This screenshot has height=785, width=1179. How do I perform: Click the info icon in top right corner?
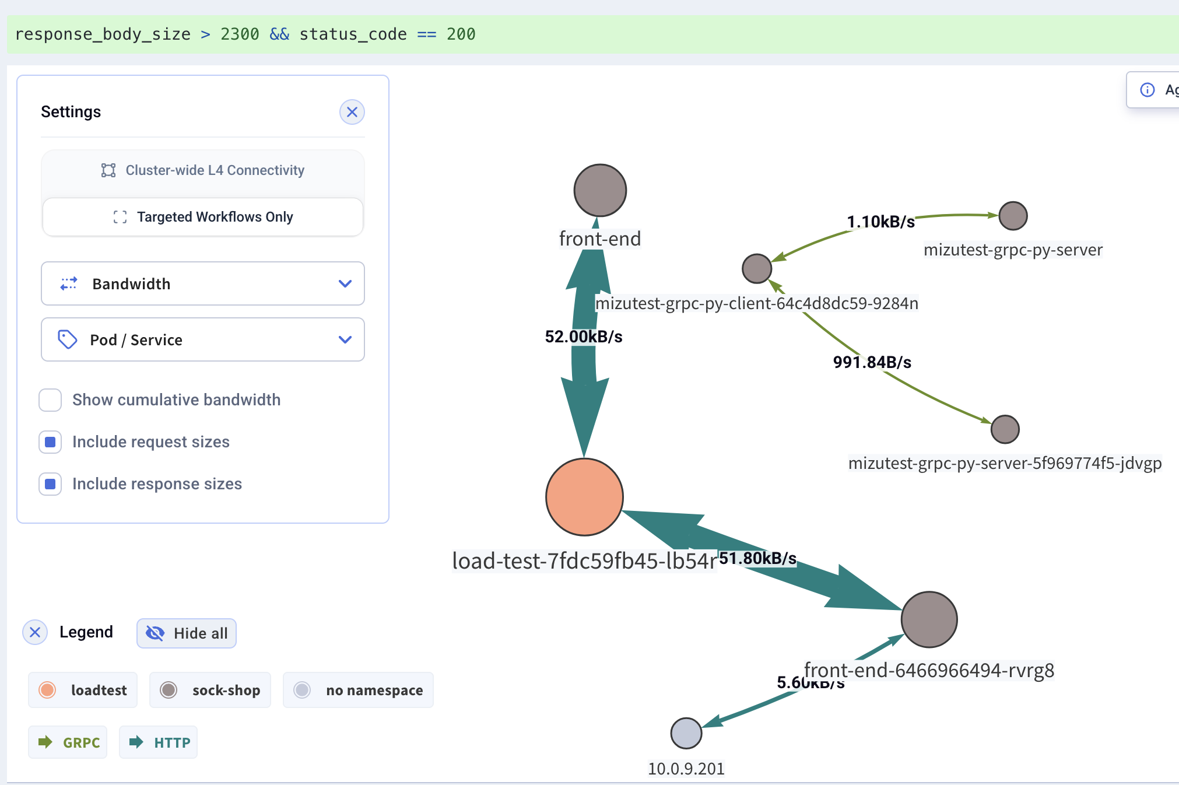1148,90
